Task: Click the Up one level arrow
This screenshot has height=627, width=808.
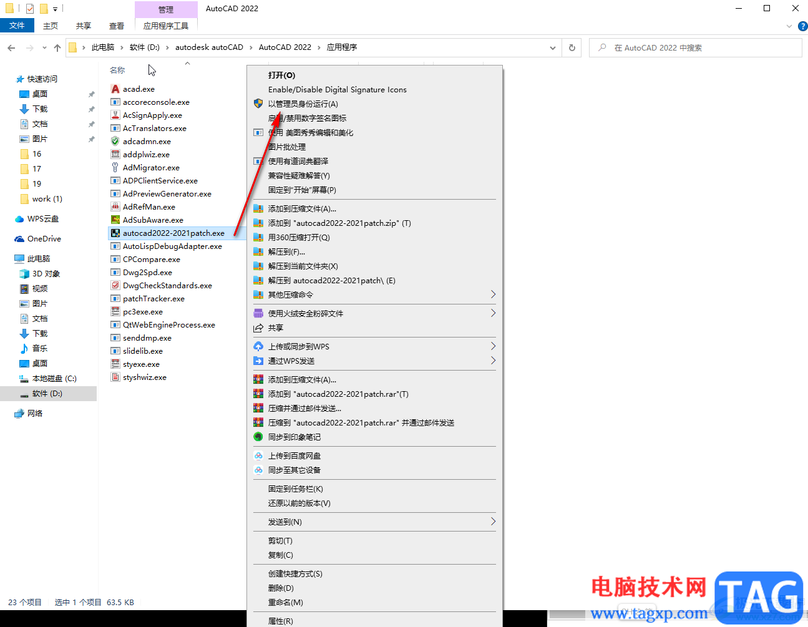Action: pyautogui.click(x=57, y=47)
